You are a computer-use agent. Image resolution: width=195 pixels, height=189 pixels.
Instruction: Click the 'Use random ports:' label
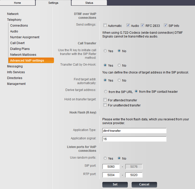83,157
